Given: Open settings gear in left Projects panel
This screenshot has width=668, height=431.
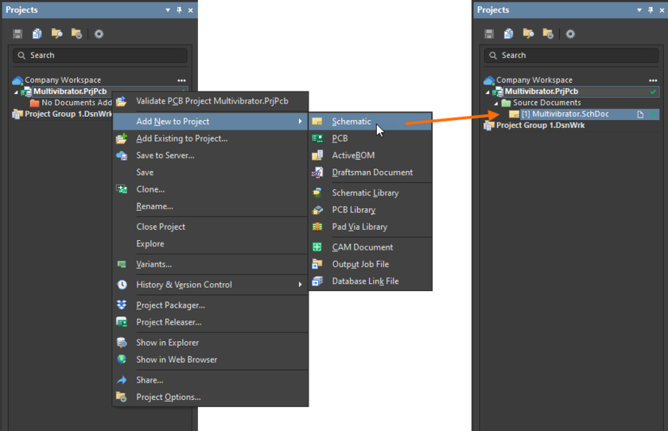Looking at the screenshot, I should point(99,33).
